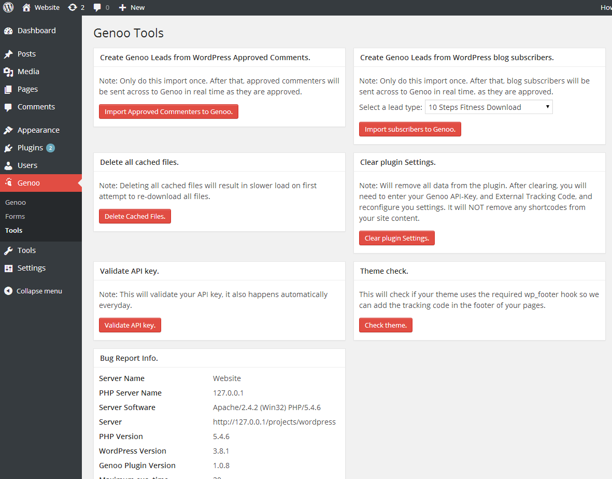Click Delete Cached Files button
The width and height of the screenshot is (612, 479).
tap(135, 216)
